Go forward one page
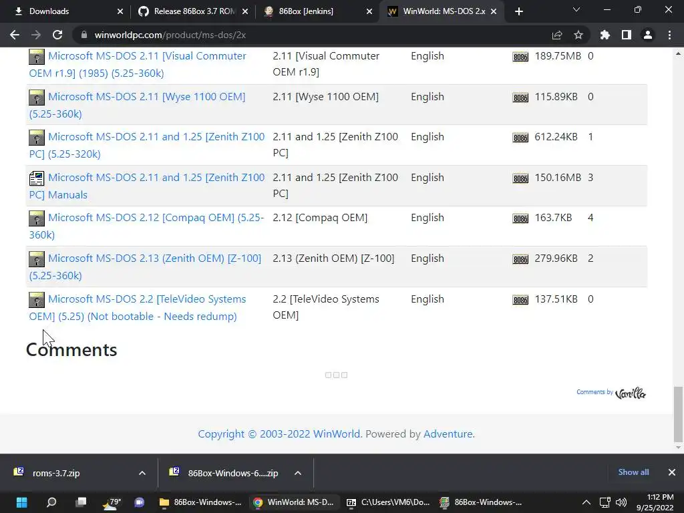The image size is (684, 513). pyautogui.click(x=36, y=35)
